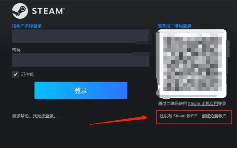Click the 用帐户名称登录 heading
This screenshot has height=148, width=237.
pyautogui.click(x=27, y=26)
